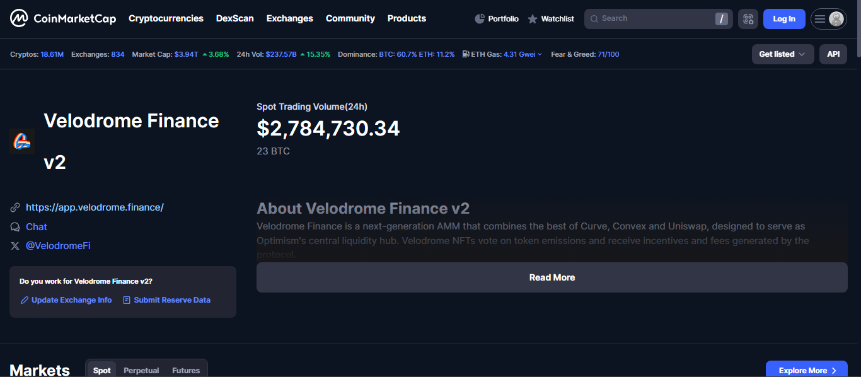The width and height of the screenshot is (861, 377).
Task: Click the X Twitter icon
Action: [15, 246]
